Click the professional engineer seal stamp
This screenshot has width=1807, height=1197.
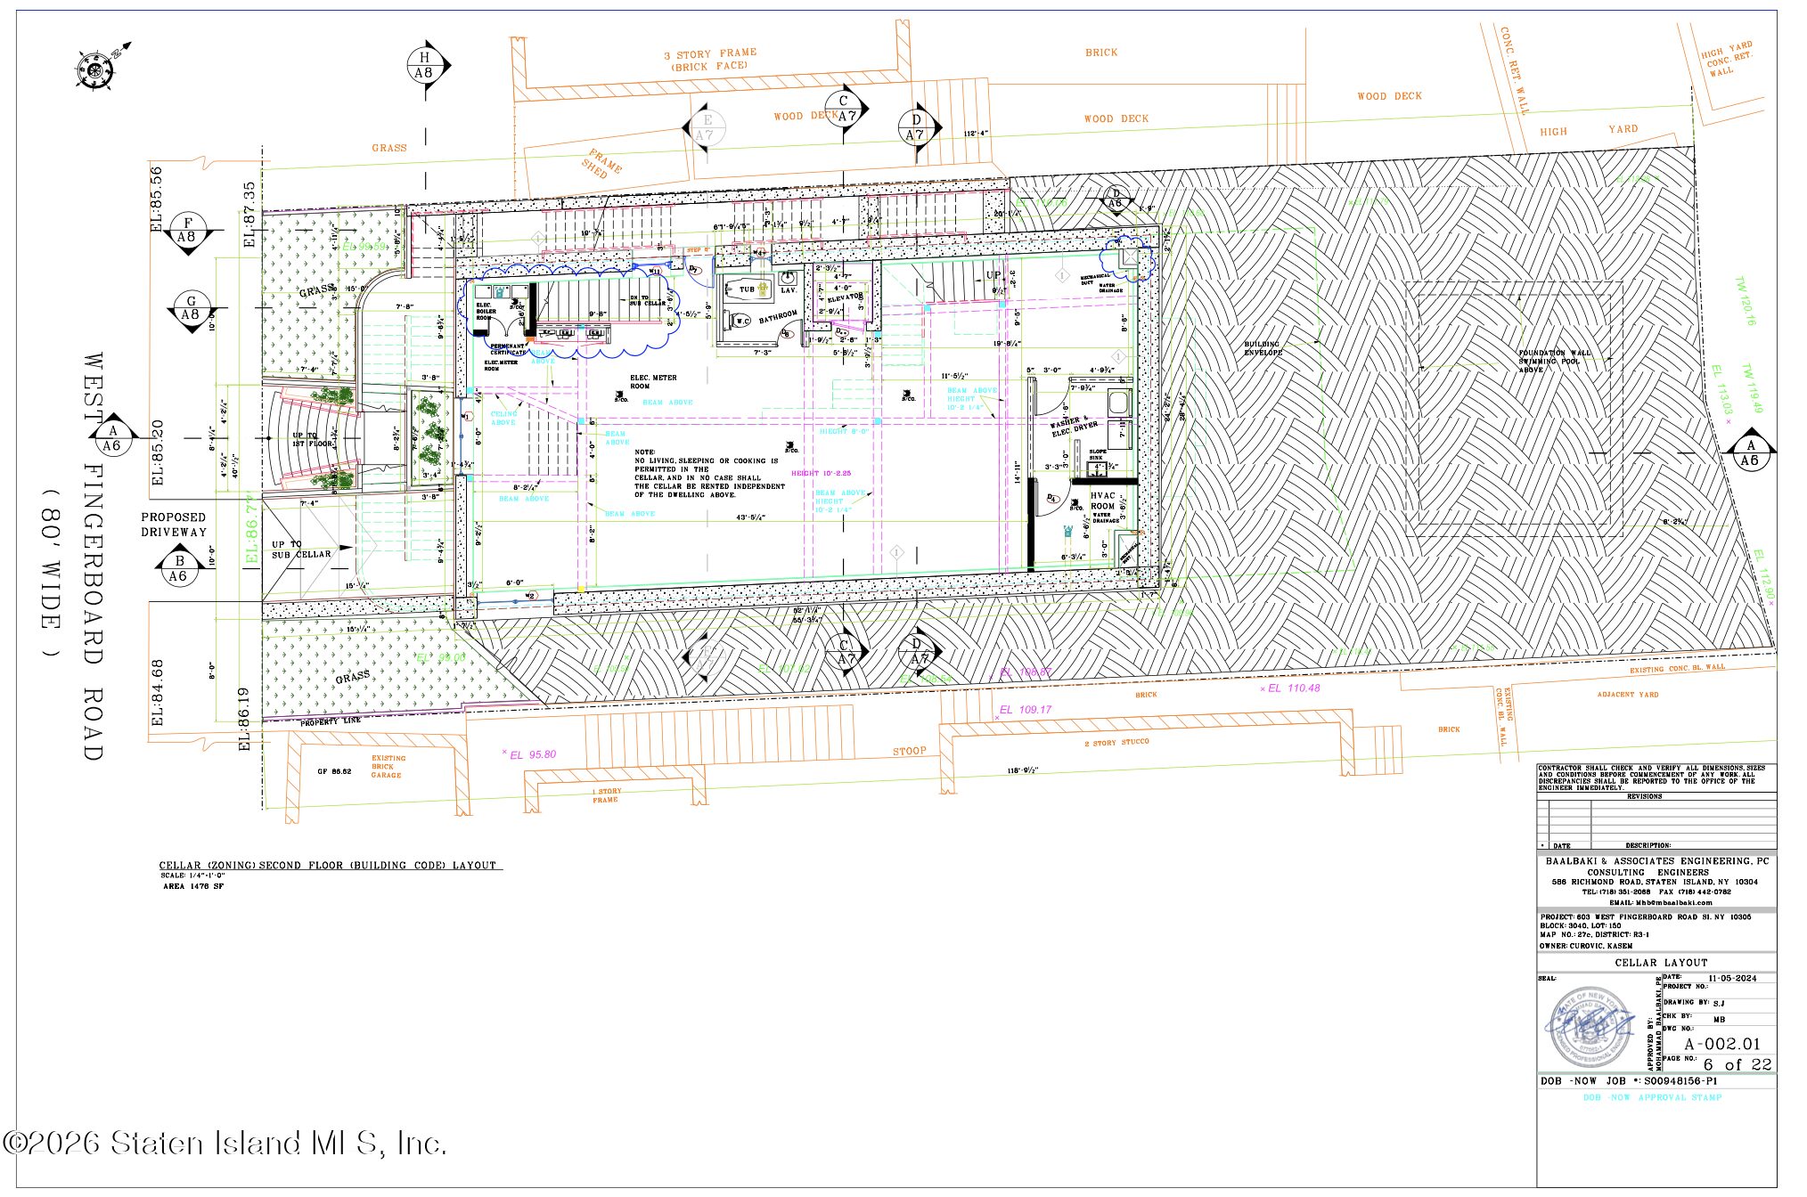tap(1590, 1026)
